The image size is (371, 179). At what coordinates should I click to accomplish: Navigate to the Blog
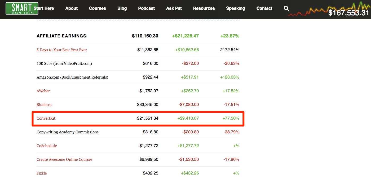coord(122,8)
